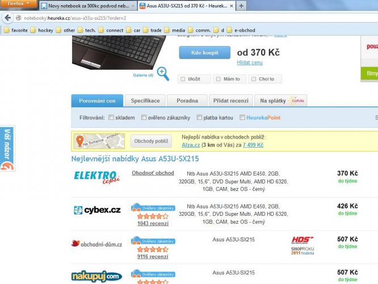Open the other bookmarks folder
The height and width of the screenshot is (284, 378).
click(66, 30)
